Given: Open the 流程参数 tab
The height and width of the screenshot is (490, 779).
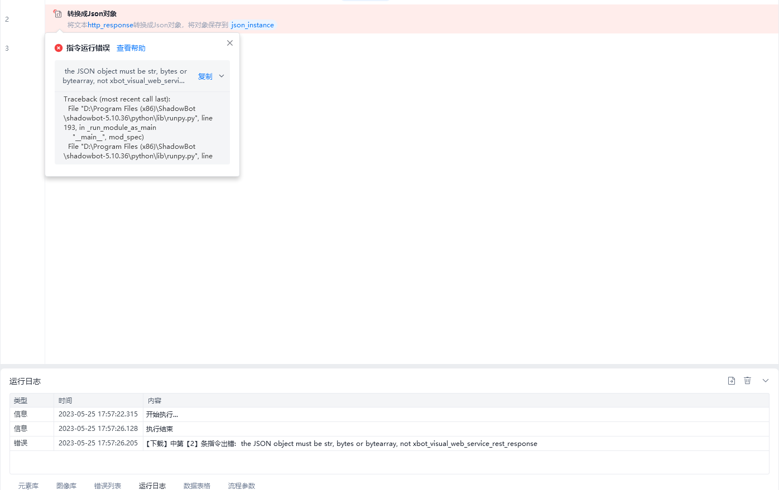Looking at the screenshot, I should (242, 486).
